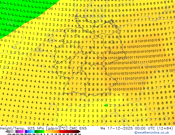The height and width of the screenshot is (135, 175).
Task: Click the '54' label at legend's right end
Action: click(x=79, y=134)
